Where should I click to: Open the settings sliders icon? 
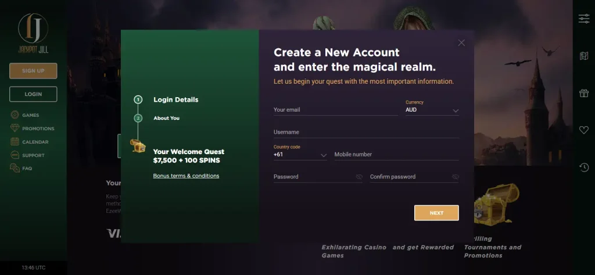(x=583, y=19)
